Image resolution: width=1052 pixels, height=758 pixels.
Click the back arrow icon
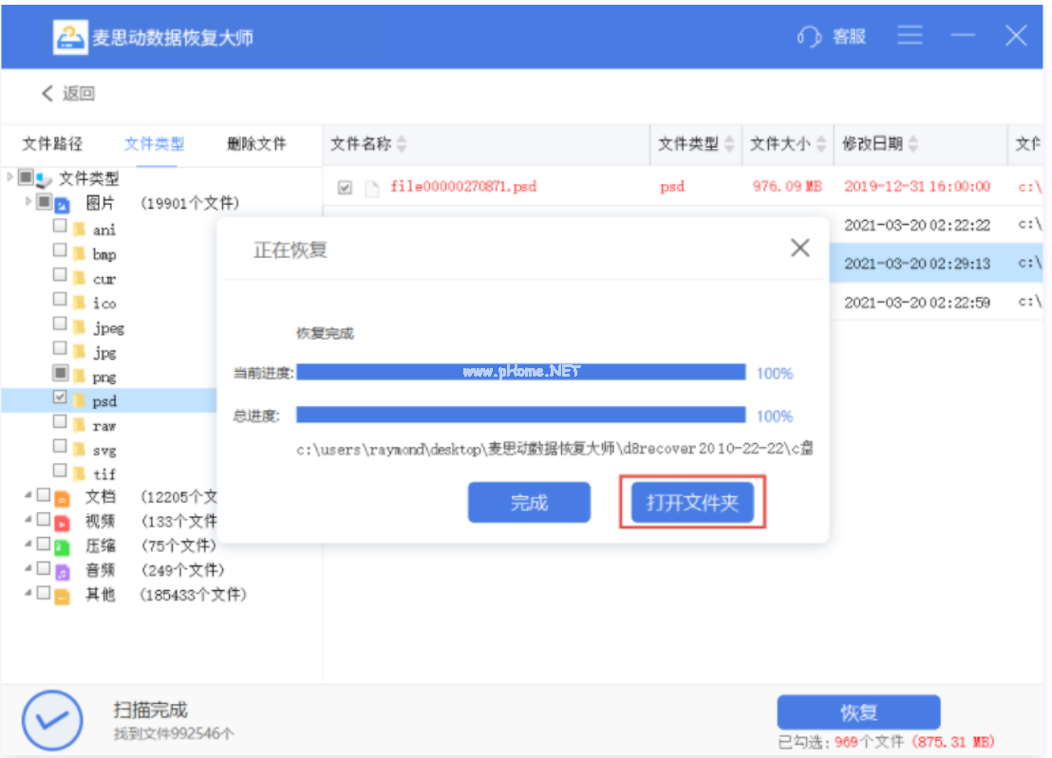(47, 93)
